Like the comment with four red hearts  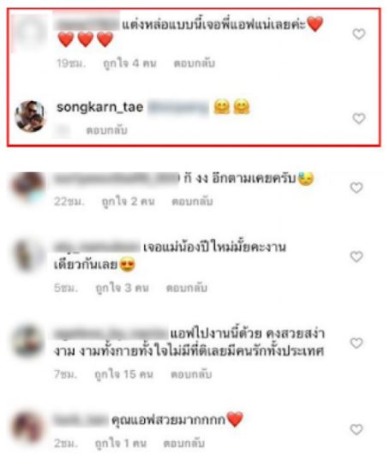click(x=358, y=34)
